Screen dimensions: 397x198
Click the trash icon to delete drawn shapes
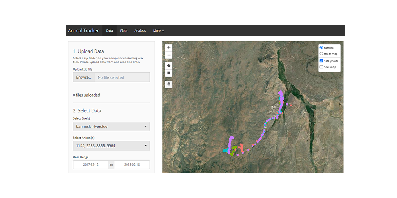click(x=168, y=84)
